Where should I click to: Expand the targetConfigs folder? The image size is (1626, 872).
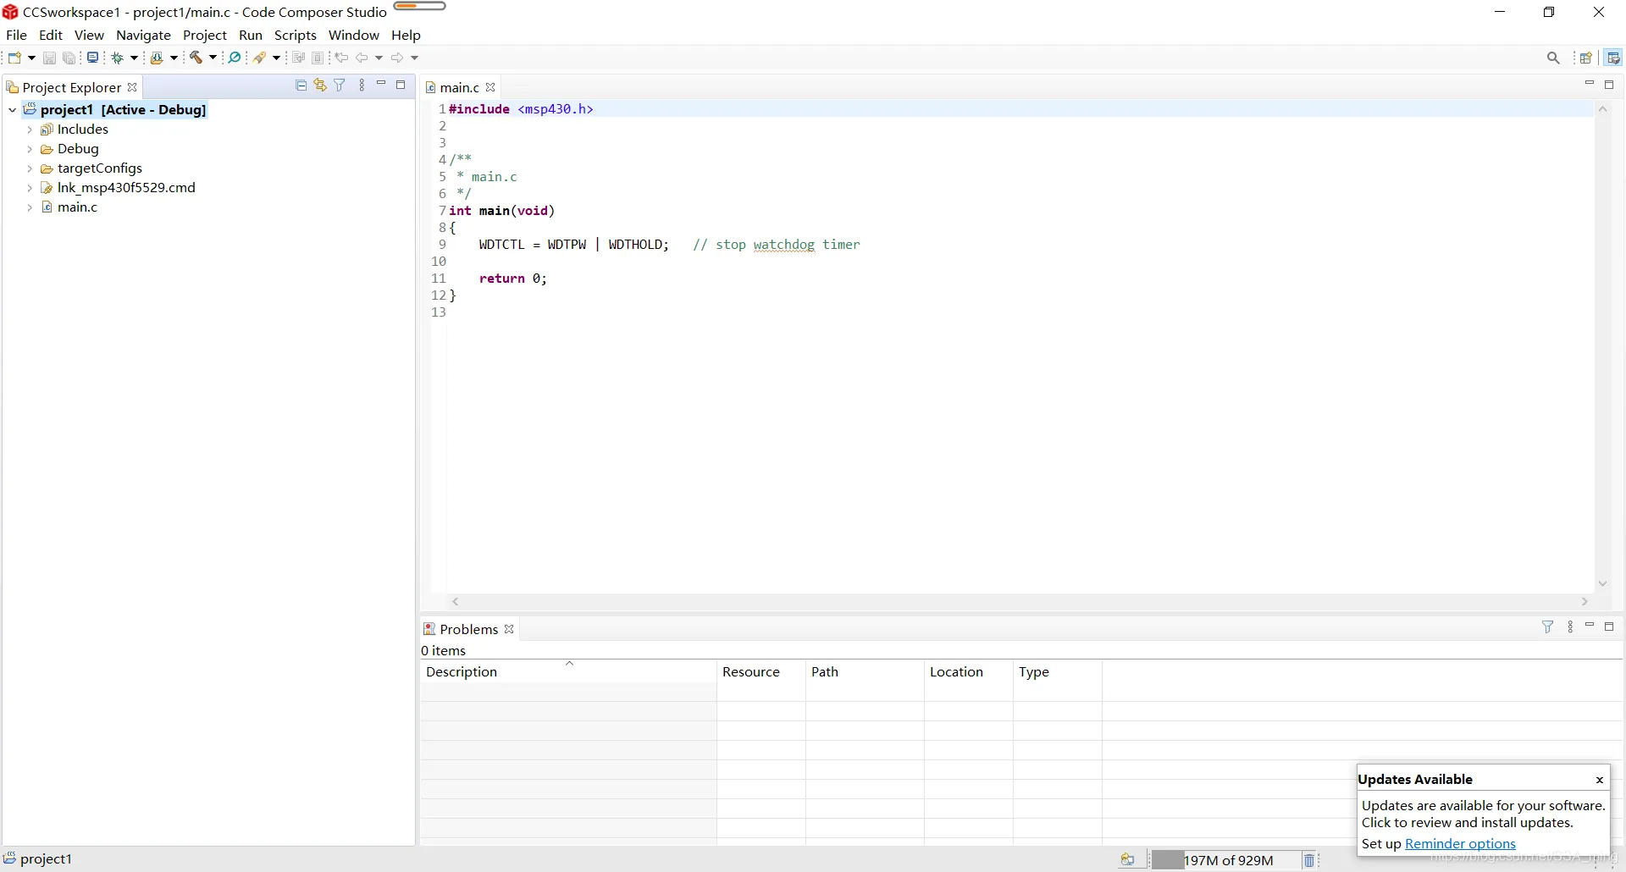pos(30,168)
